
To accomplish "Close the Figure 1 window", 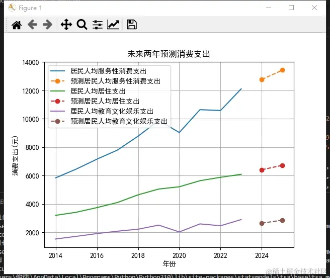I will tap(314, 8).
